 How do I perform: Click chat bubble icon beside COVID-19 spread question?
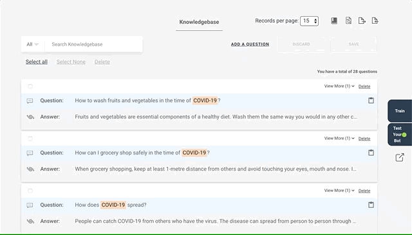[30, 205]
